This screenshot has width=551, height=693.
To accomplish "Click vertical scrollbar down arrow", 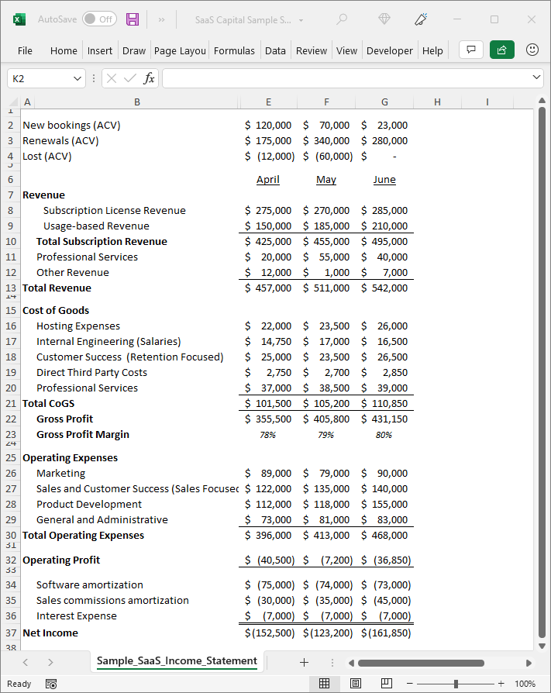I will [x=542, y=646].
